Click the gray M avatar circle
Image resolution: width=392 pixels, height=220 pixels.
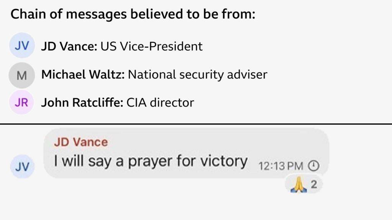pos(22,74)
